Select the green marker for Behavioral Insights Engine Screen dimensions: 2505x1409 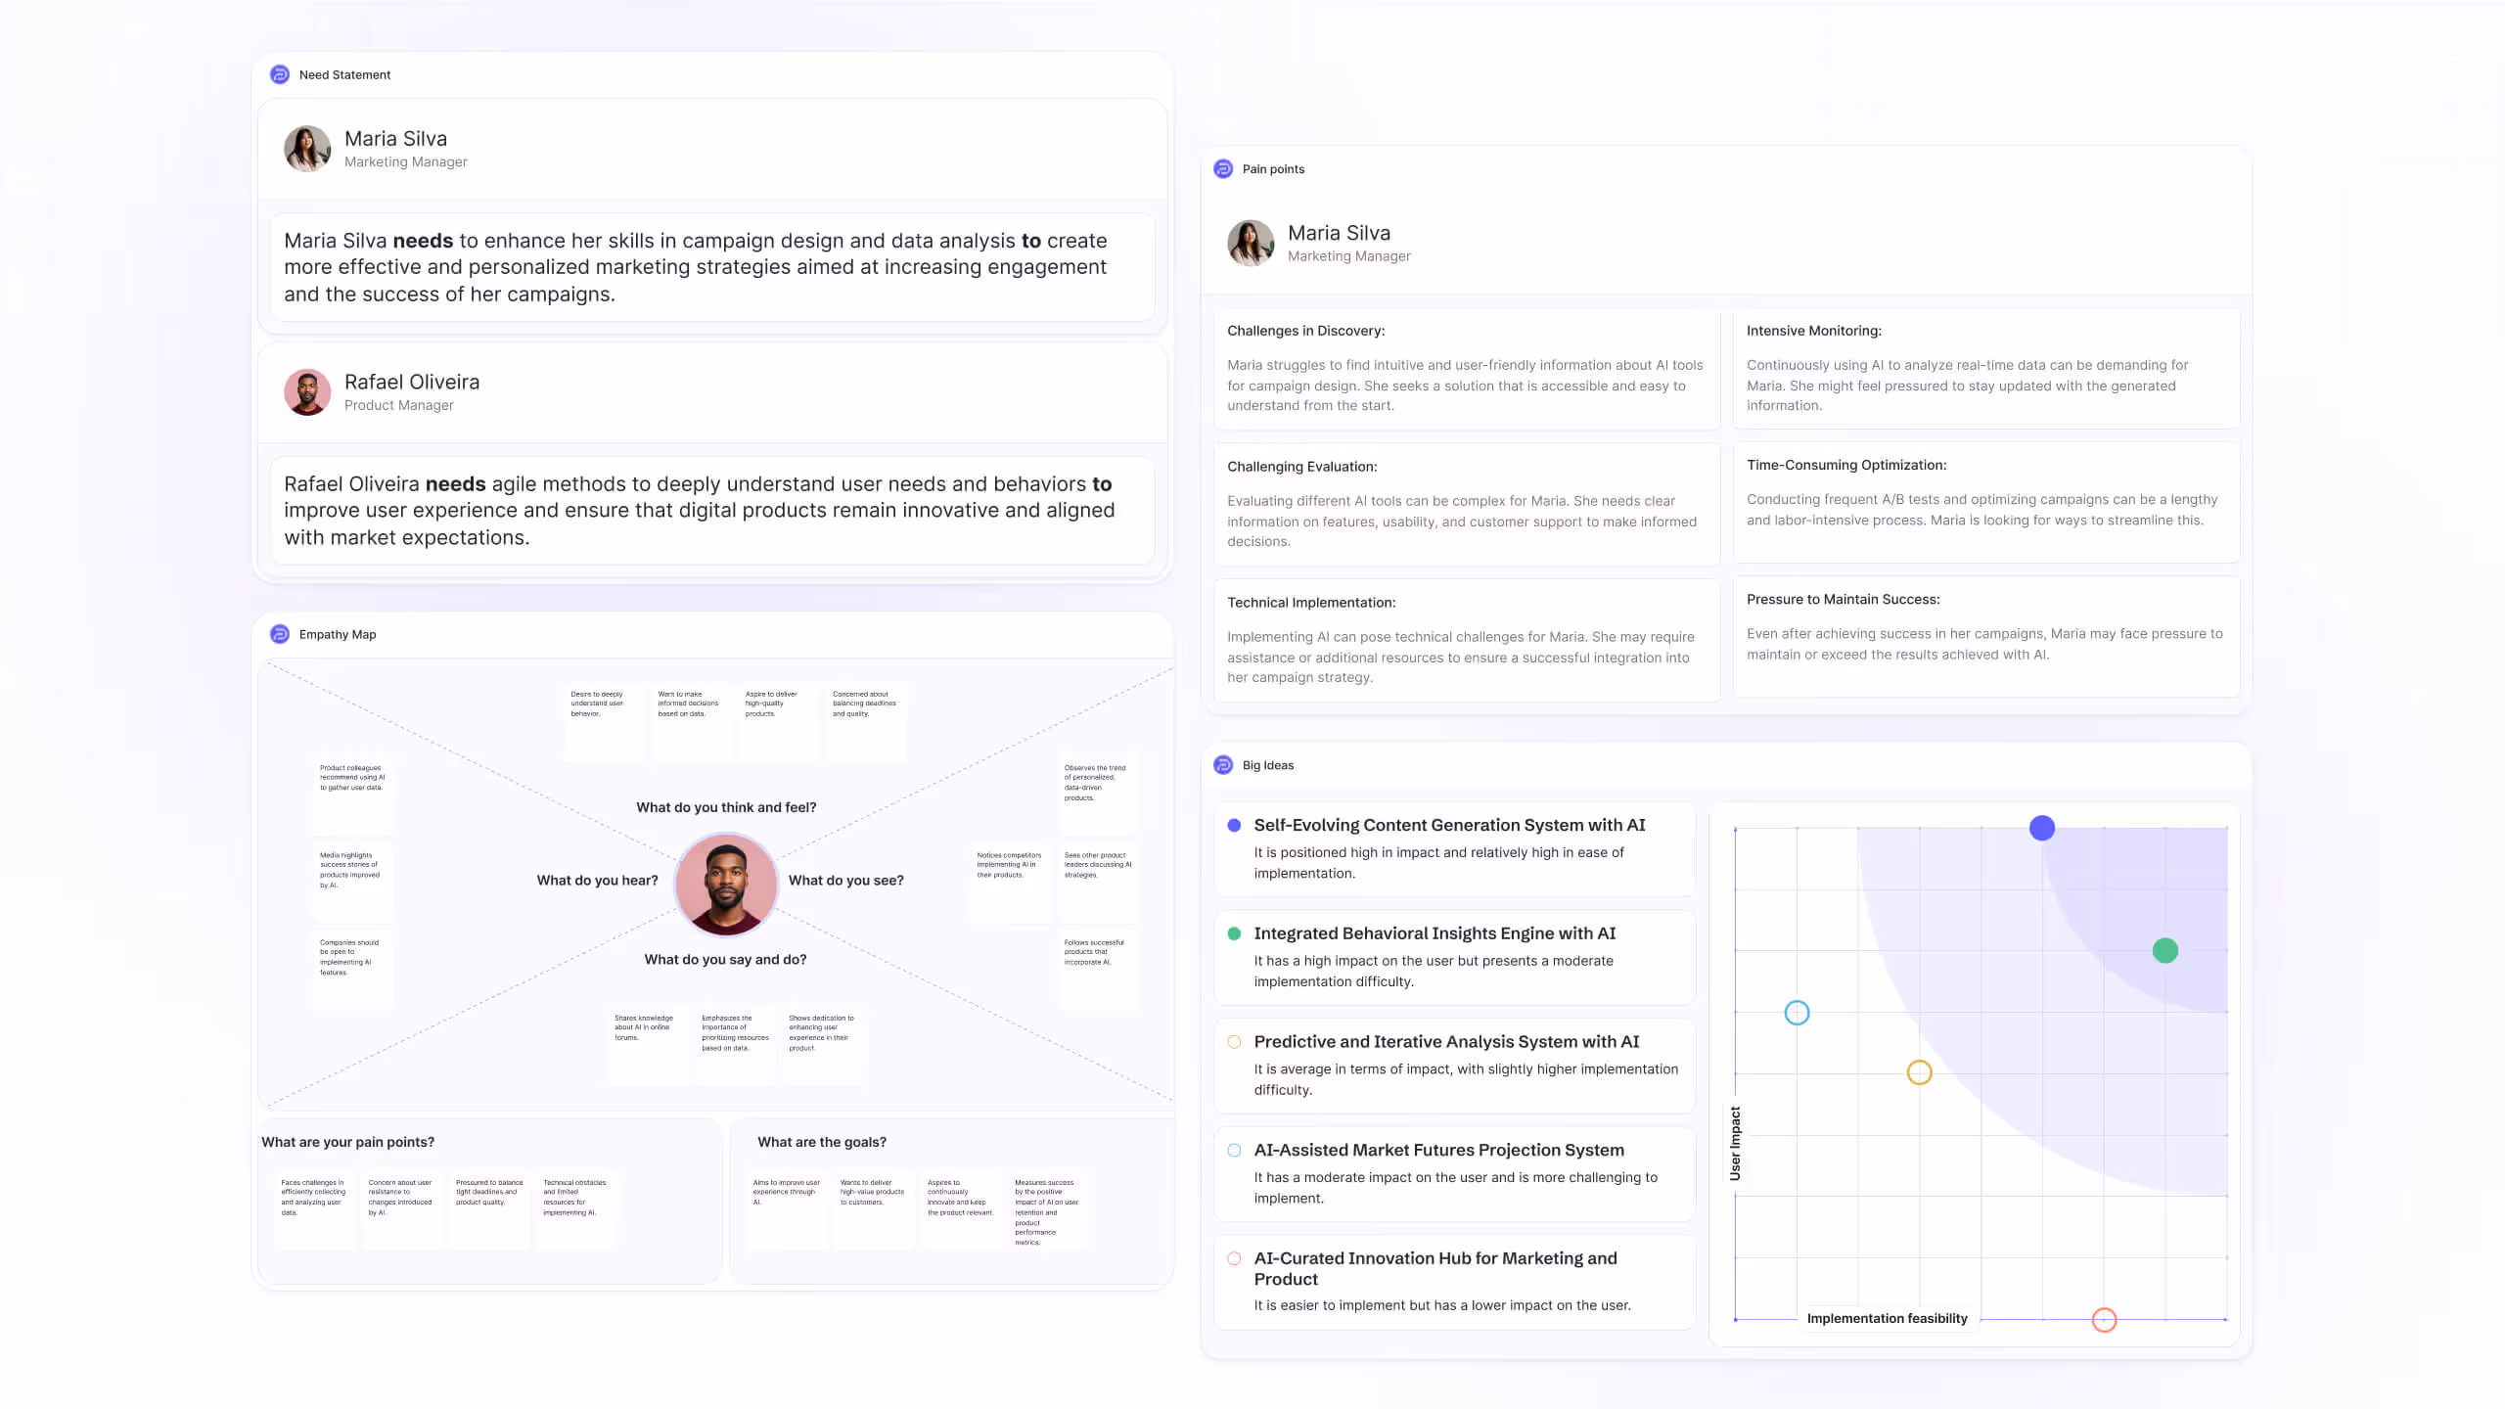pos(1233,935)
